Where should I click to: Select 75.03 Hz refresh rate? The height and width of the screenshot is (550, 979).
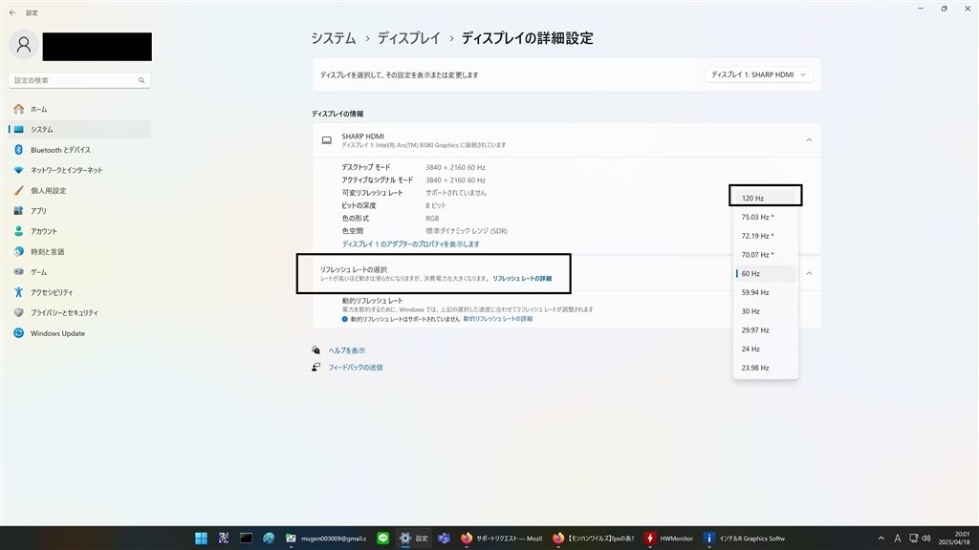766,217
